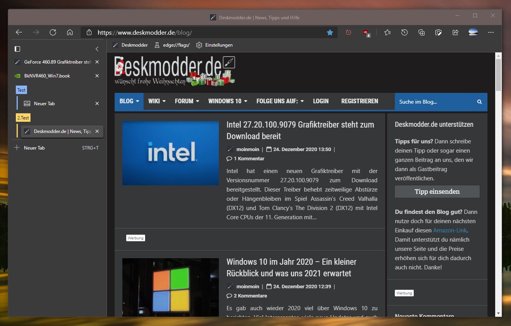Click the page scrollbar thumb
511x326 pixels.
point(498,75)
